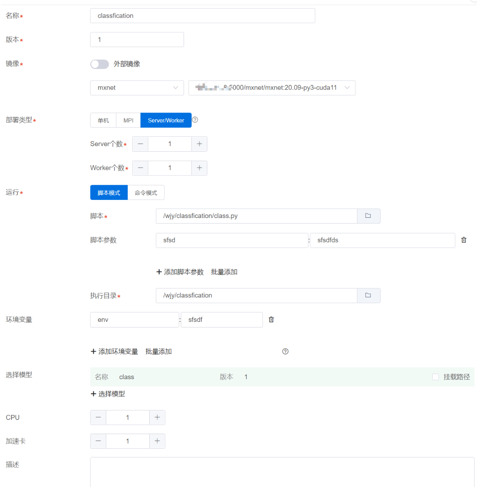Click the help icon beside environment variable batch add

click(285, 352)
